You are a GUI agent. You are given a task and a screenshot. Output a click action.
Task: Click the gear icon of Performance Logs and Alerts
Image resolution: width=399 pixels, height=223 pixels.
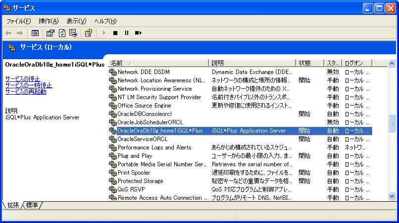coord(112,148)
